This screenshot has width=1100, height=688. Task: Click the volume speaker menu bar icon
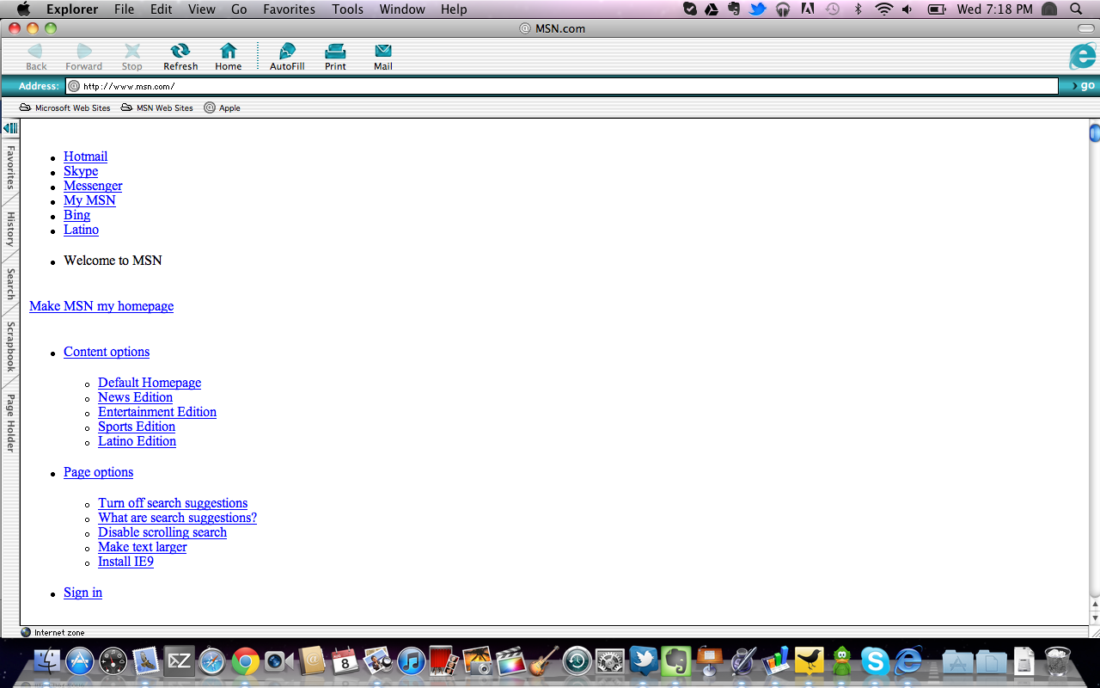(907, 9)
